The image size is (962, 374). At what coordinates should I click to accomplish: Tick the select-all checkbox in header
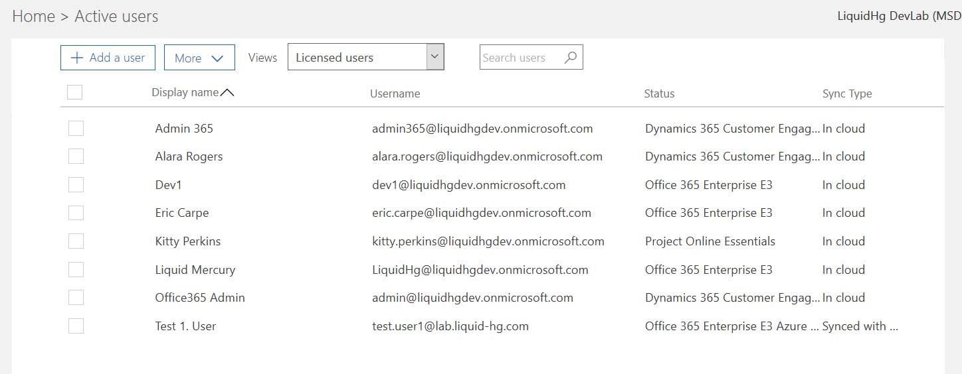75,92
